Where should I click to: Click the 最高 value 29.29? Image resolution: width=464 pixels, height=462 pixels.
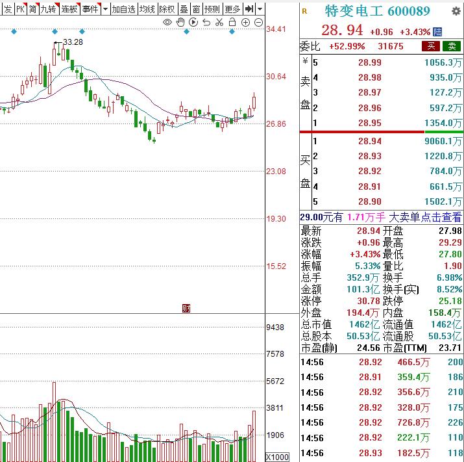(450, 242)
